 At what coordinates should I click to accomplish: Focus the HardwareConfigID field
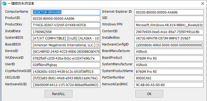coord(169,45)
